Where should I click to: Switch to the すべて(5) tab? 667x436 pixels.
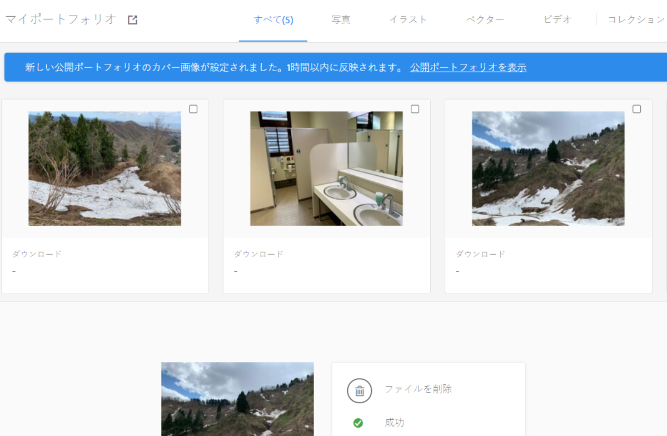point(273,20)
